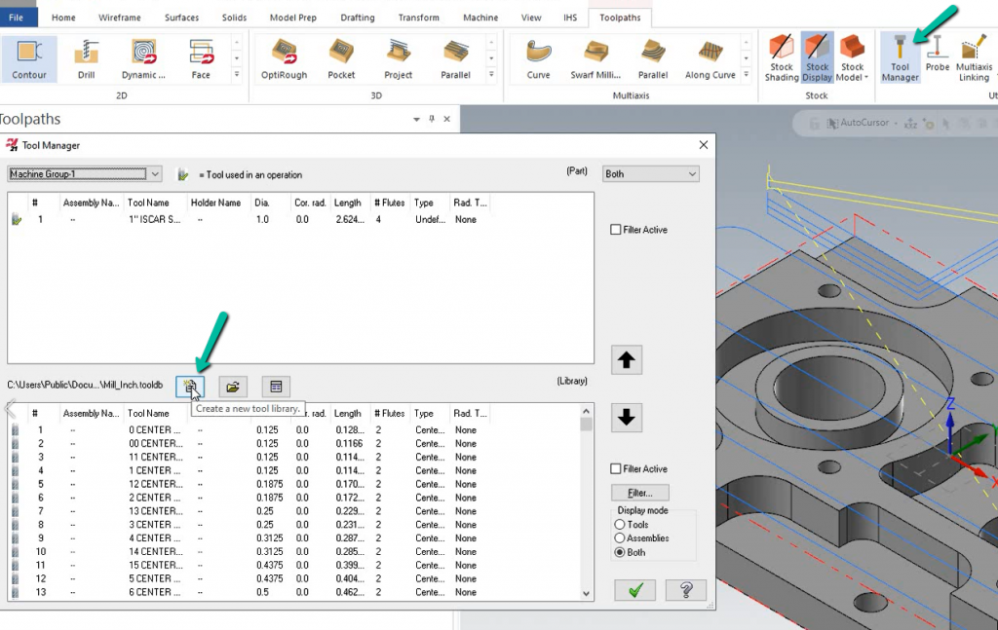Image resolution: width=998 pixels, height=630 pixels.
Task: Switch to the Wireframe tab
Action: point(120,18)
